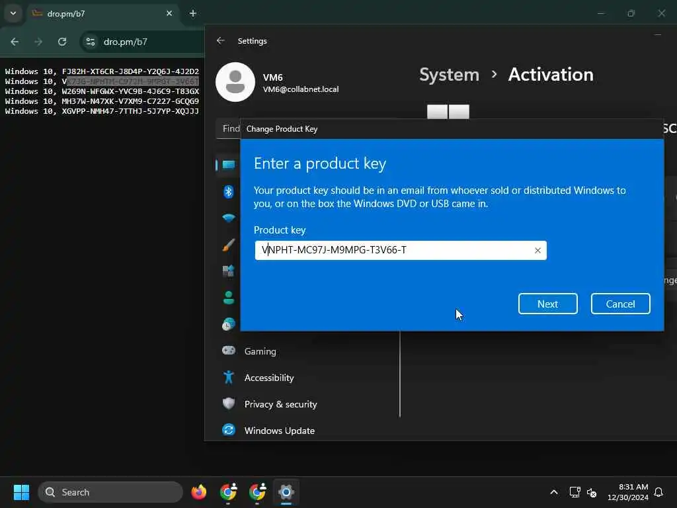This screenshot has width=677, height=508.
Task: Click inside the Product key input field
Action: [x=400, y=251]
